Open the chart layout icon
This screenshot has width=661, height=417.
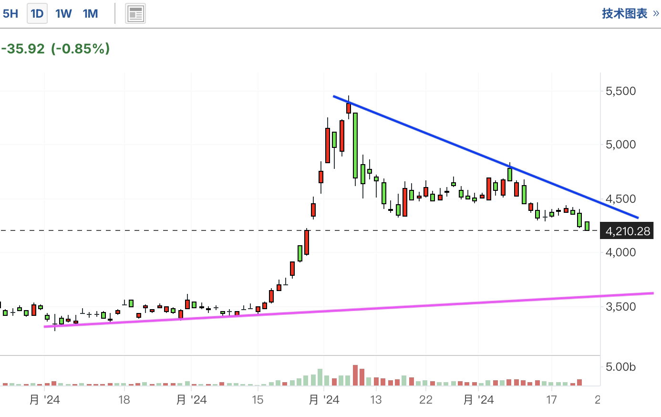point(135,14)
